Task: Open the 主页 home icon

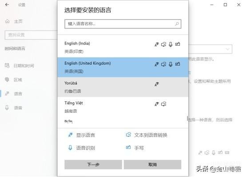Action: [x=8, y=21]
